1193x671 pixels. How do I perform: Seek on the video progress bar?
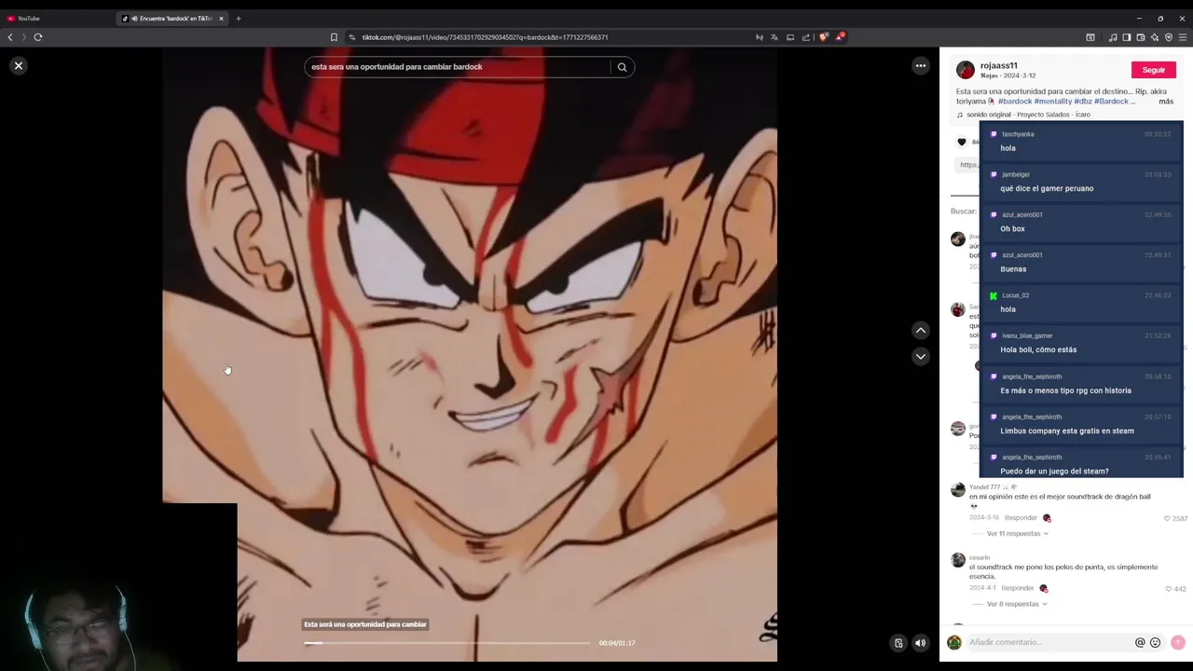coord(447,643)
